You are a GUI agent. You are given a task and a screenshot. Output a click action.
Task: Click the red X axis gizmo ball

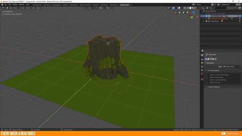click(x=197, y=17)
